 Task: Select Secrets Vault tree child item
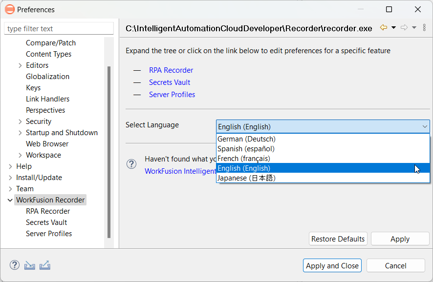(x=46, y=222)
